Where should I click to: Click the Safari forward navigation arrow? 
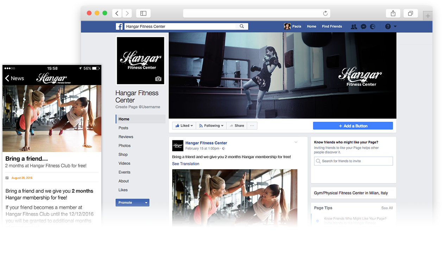pyautogui.click(x=127, y=13)
